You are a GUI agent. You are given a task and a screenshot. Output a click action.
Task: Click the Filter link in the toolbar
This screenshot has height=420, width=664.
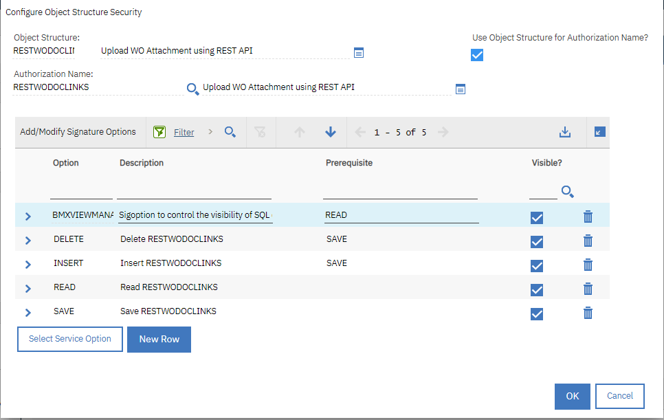184,131
